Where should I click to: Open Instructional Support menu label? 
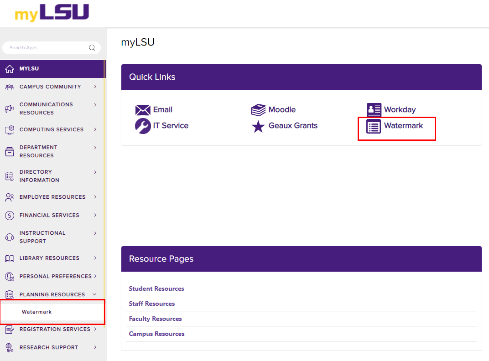(x=42, y=237)
